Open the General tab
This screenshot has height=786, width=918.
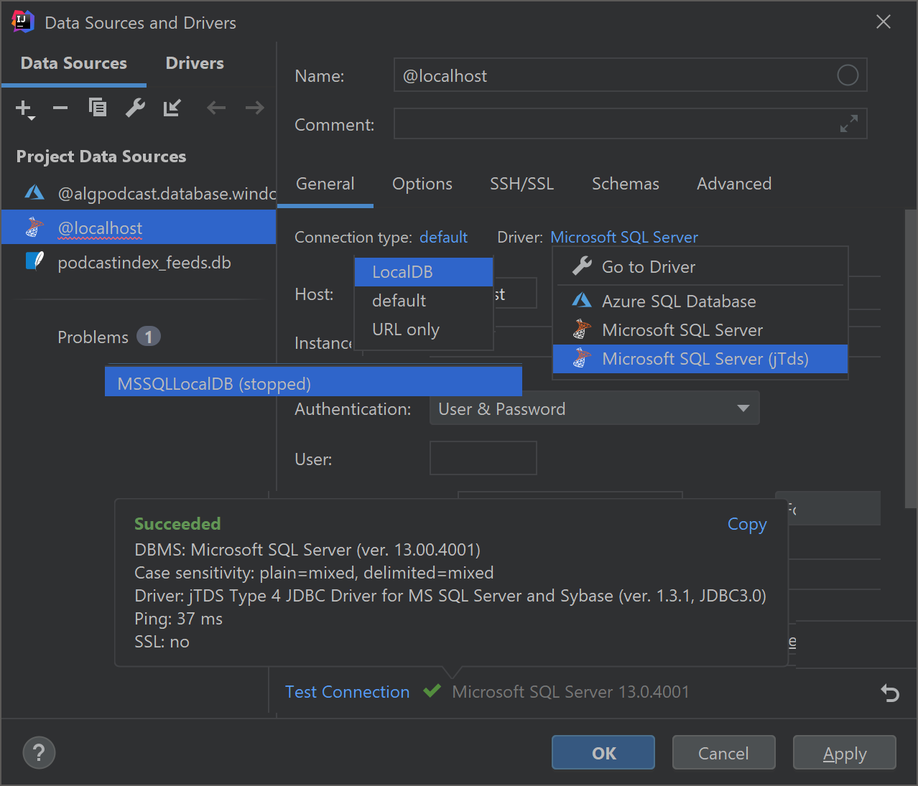tap(325, 184)
